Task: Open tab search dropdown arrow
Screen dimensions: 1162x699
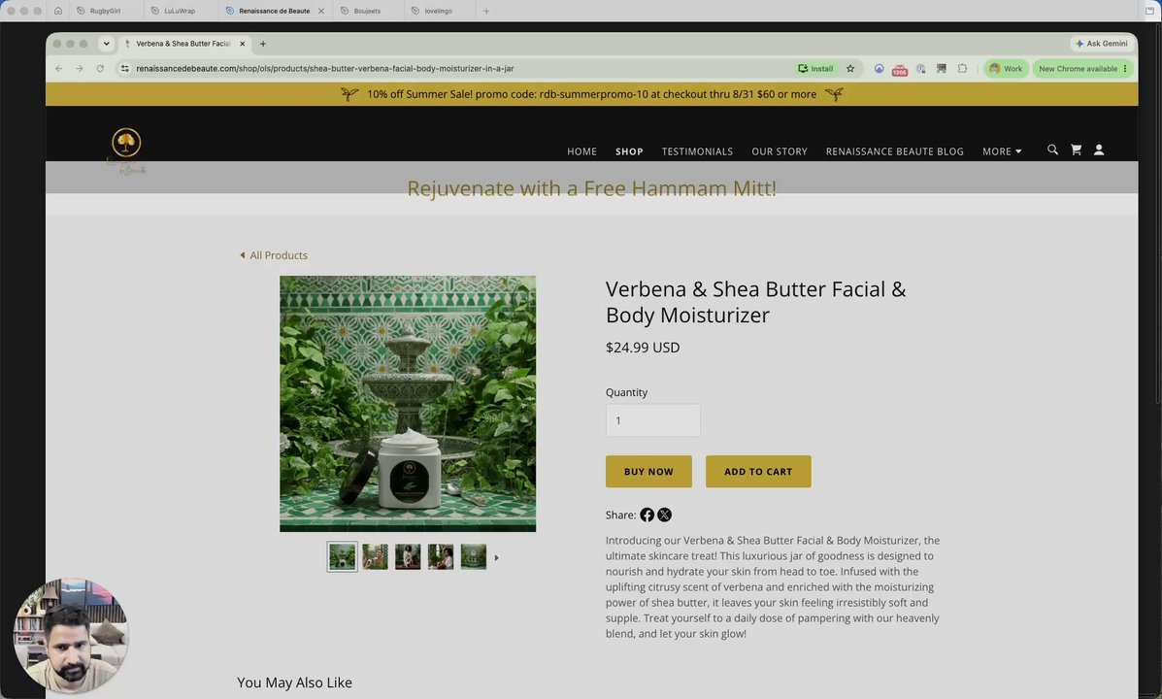Action: pos(106,44)
